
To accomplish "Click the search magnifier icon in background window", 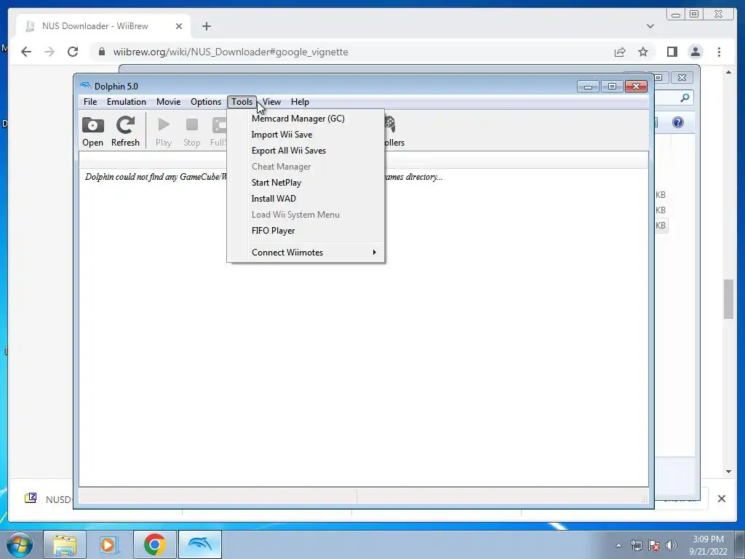I will coord(685,98).
